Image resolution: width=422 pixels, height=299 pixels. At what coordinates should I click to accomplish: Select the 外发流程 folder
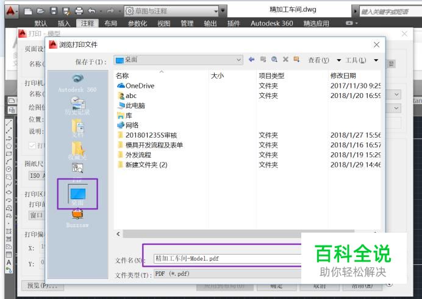(x=249, y=155)
